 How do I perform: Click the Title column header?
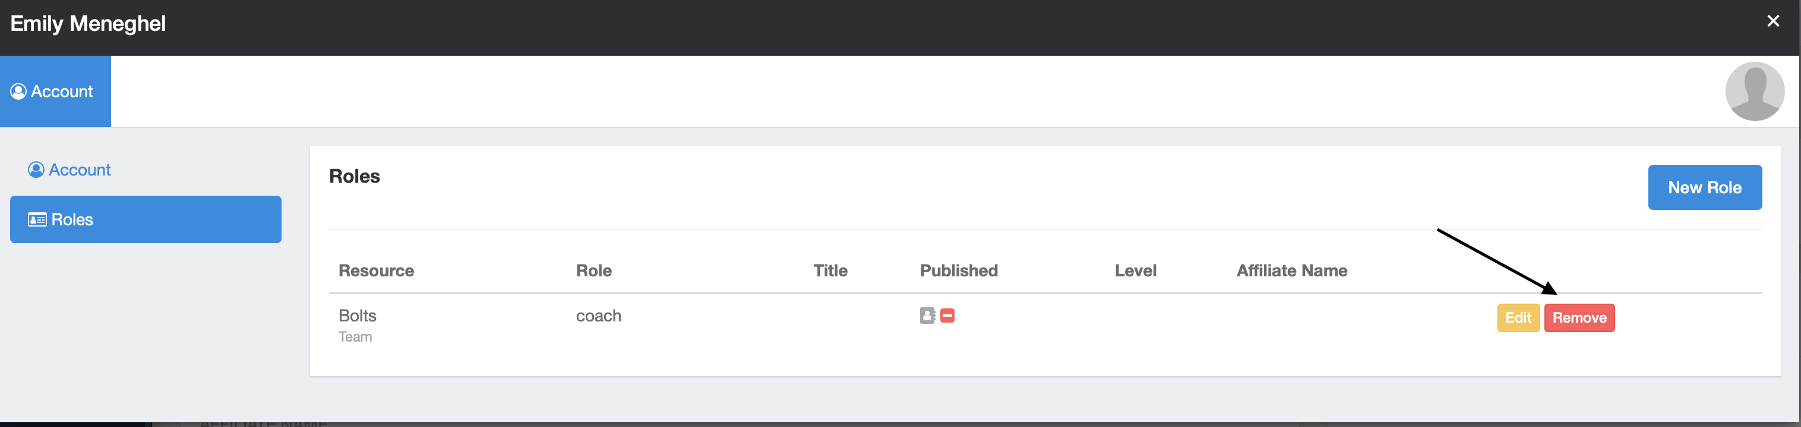pyautogui.click(x=830, y=270)
